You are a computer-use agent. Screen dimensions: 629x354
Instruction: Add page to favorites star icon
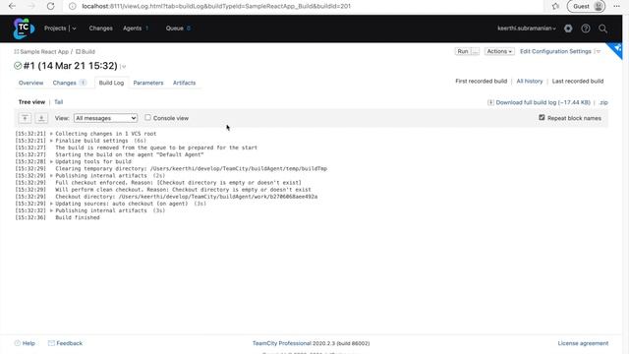(555, 6)
